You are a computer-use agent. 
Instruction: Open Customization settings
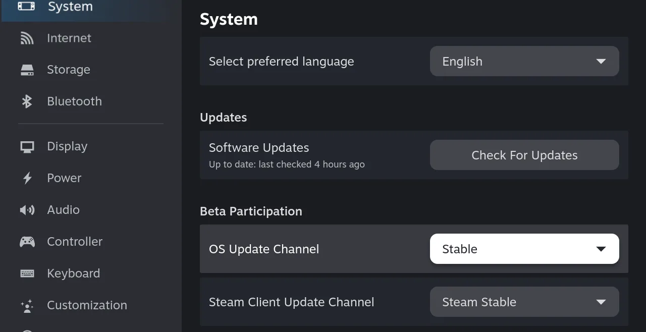[x=91, y=305]
